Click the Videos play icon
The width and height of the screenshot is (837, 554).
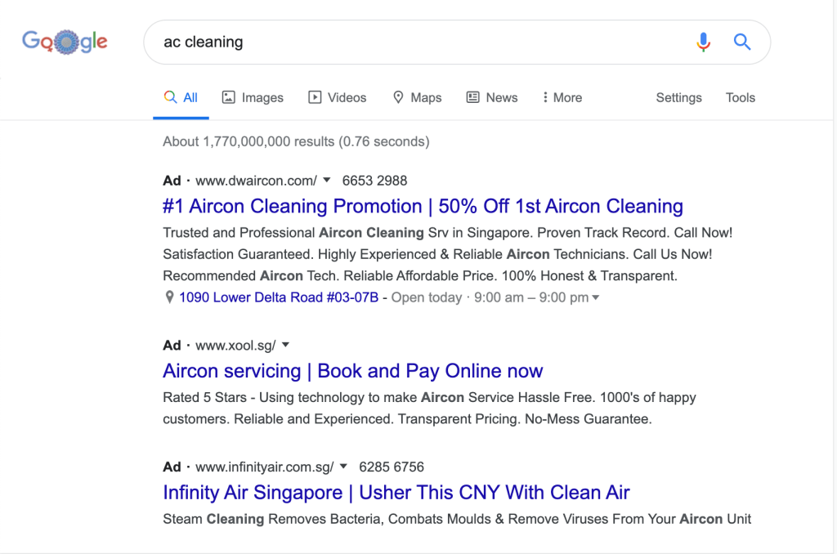315,97
